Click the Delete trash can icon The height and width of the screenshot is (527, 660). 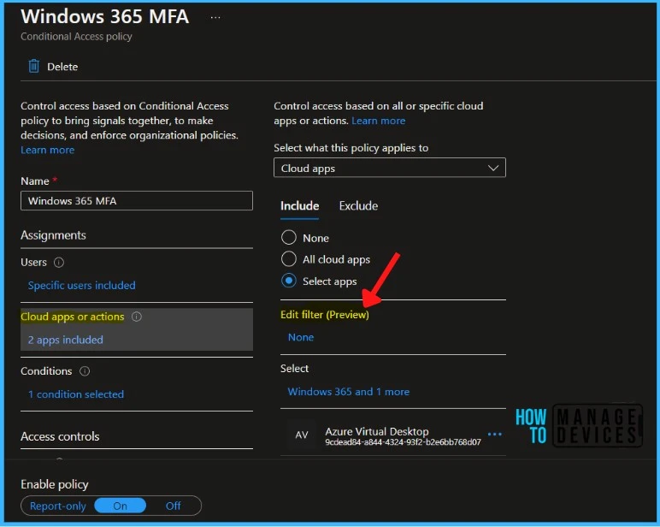click(33, 66)
